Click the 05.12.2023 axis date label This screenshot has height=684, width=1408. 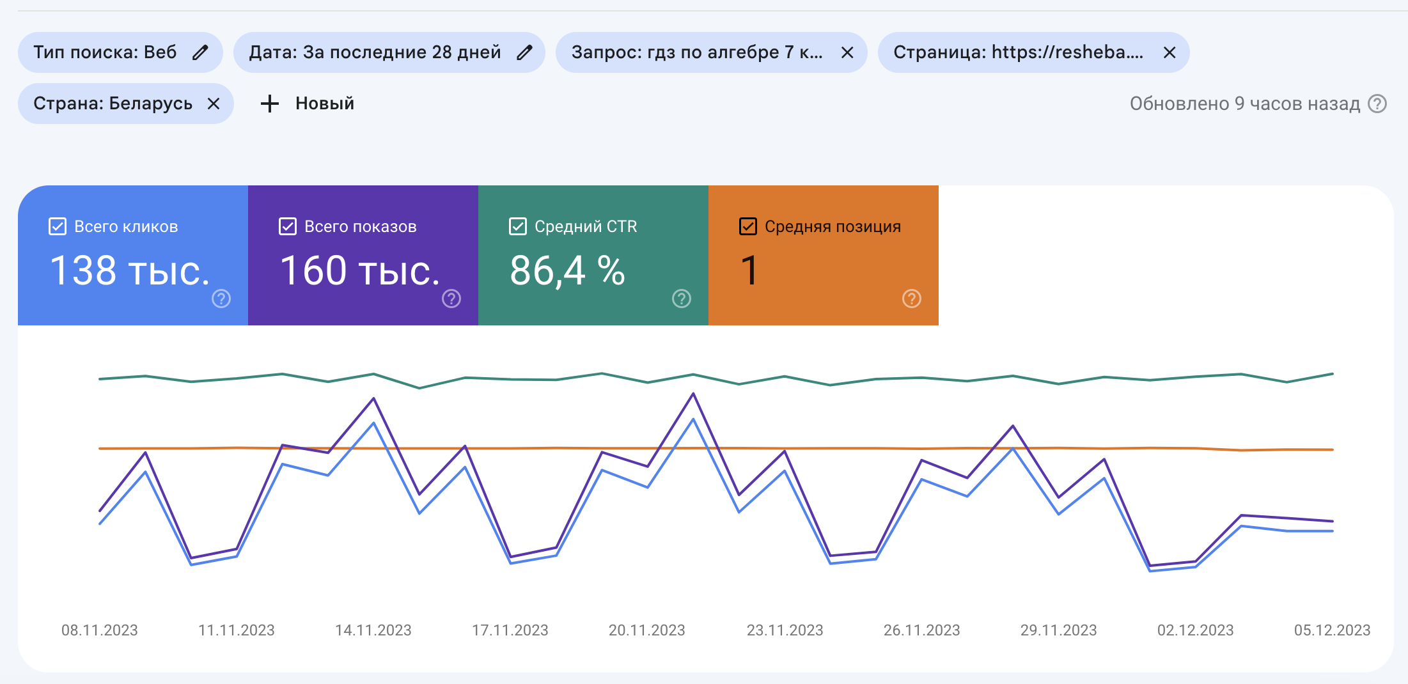(x=1333, y=630)
